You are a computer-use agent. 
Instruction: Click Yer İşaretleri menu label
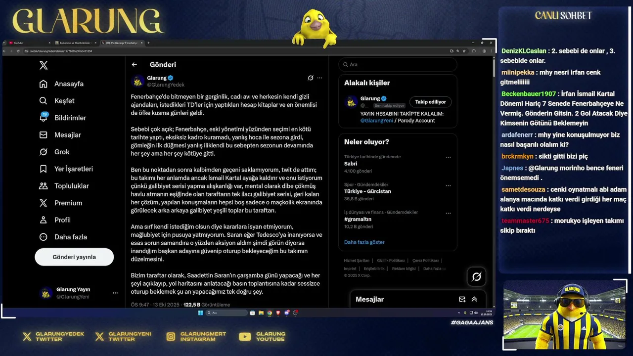click(x=74, y=169)
